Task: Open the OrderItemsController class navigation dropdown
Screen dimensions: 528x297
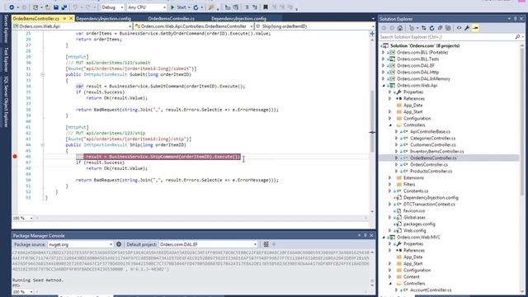Action: pos(194,26)
